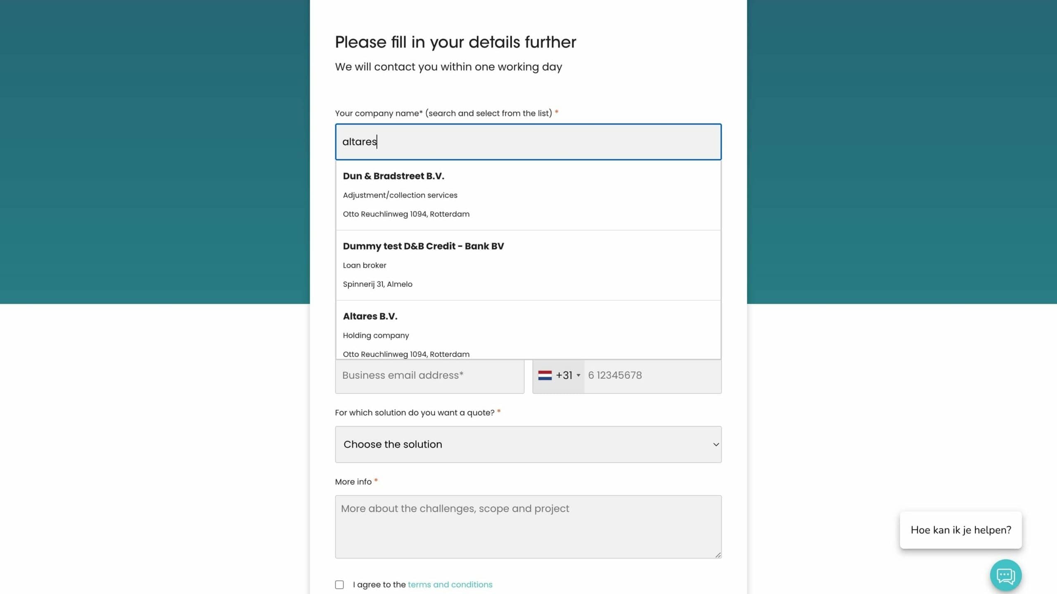Choose Altares B.V. from the list
The width and height of the screenshot is (1057, 594).
coord(528,330)
